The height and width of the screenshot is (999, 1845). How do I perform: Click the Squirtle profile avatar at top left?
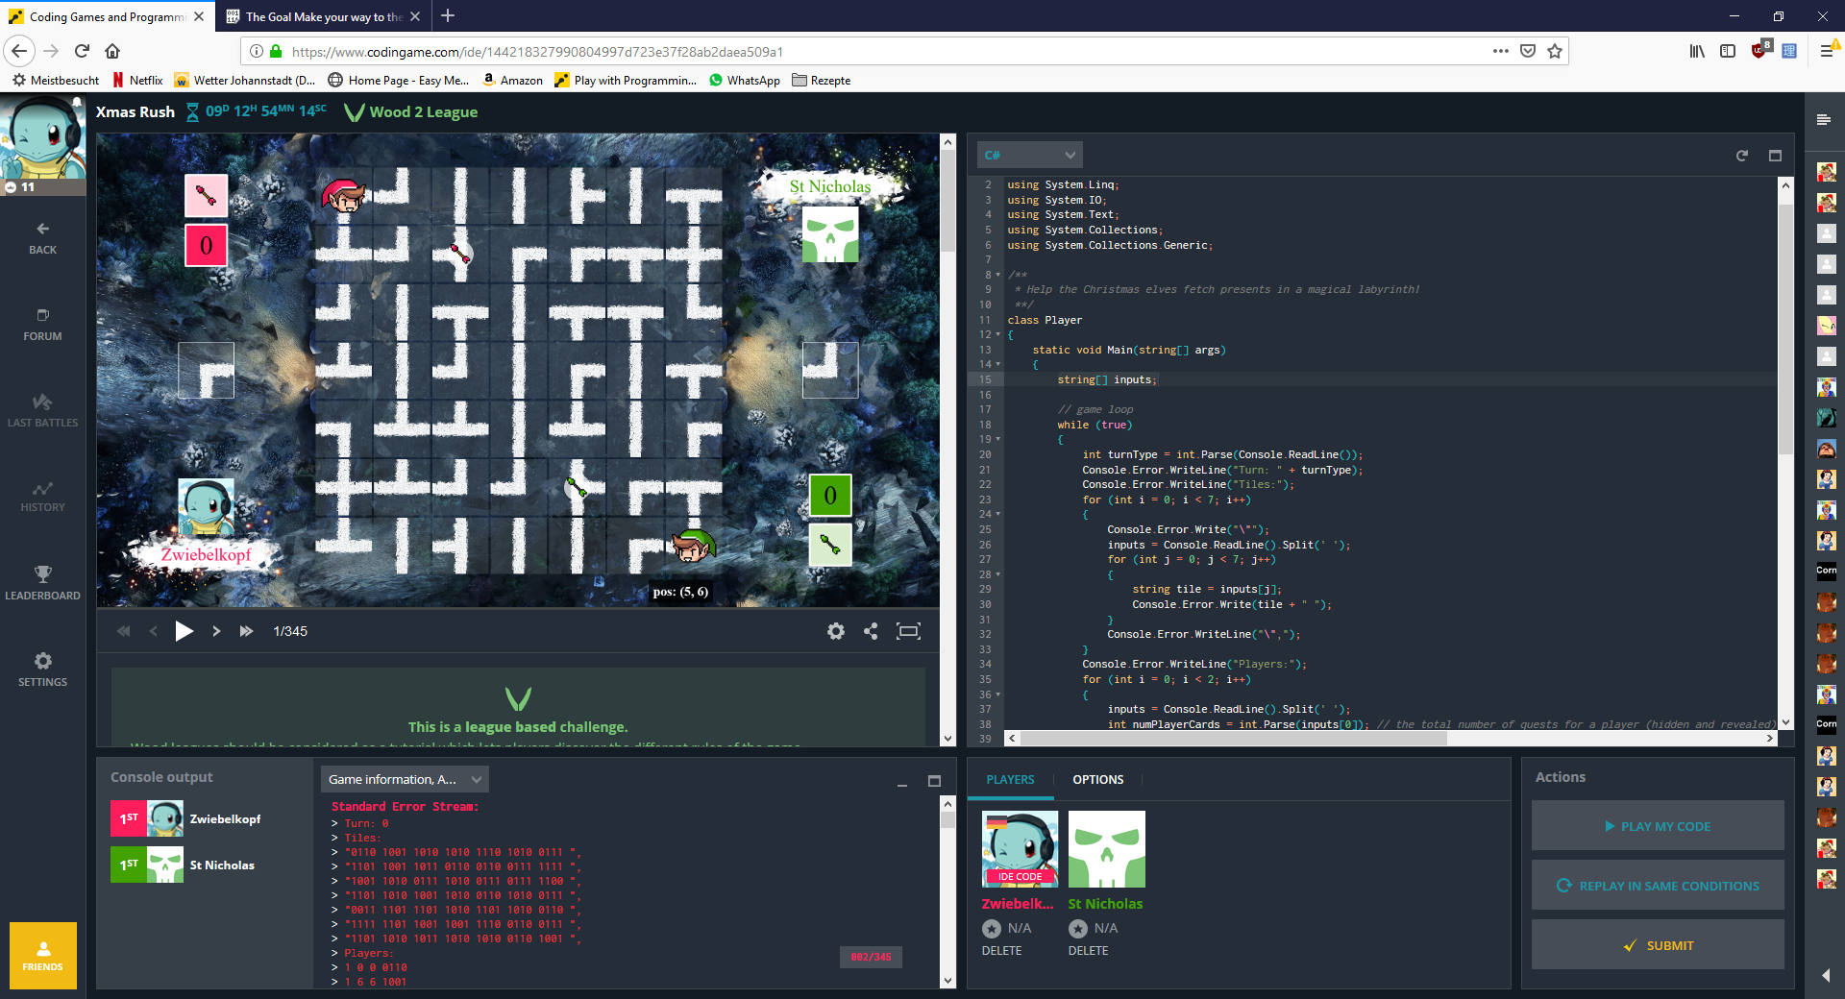tap(43, 136)
